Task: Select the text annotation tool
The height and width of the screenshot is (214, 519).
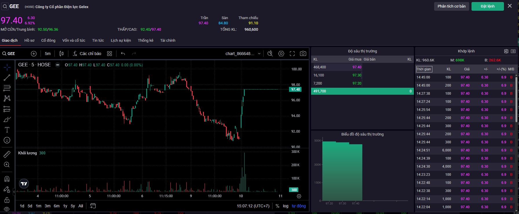Action: 7,130
